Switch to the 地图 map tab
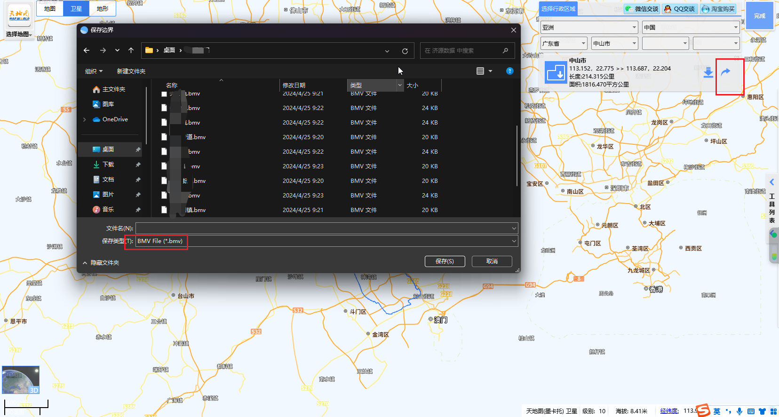This screenshot has height=417, width=779. (x=50, y=8)
